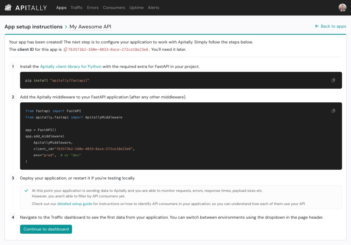
Task: Click the client_id line in the code block
Action: (84, 149)
